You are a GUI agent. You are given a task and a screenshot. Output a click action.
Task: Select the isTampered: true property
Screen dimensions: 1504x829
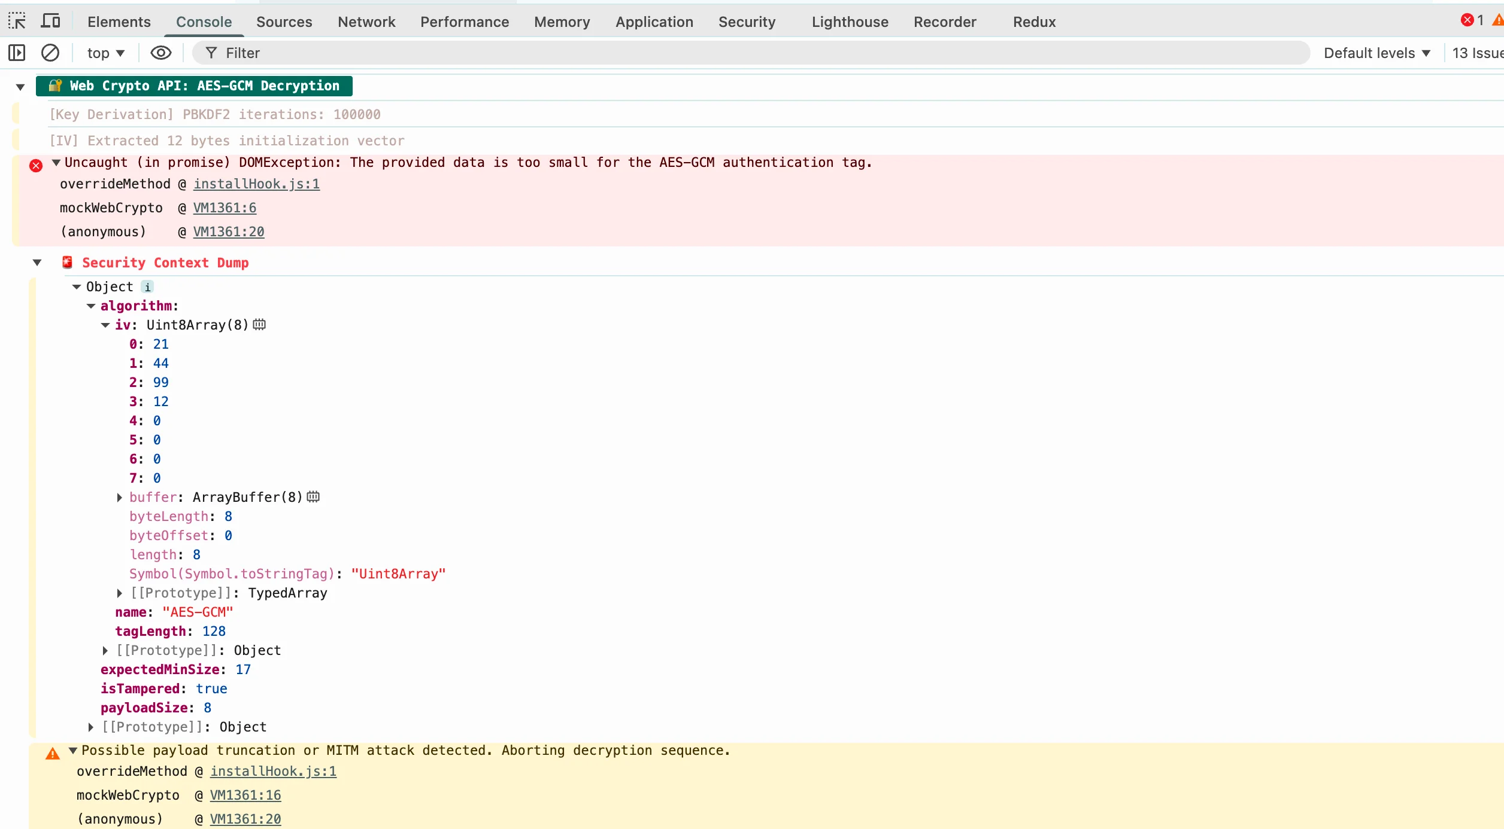[x=163, y=689]
